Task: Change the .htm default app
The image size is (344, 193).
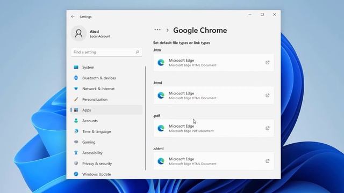Action: (x=213, y=63)
